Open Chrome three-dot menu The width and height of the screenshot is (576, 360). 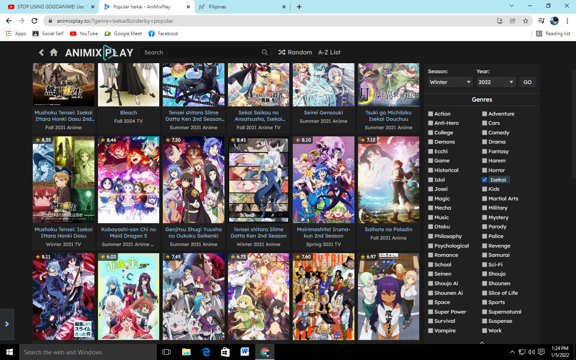click(x=567, y=21)
